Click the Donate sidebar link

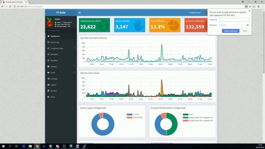[x=61, y=91]
